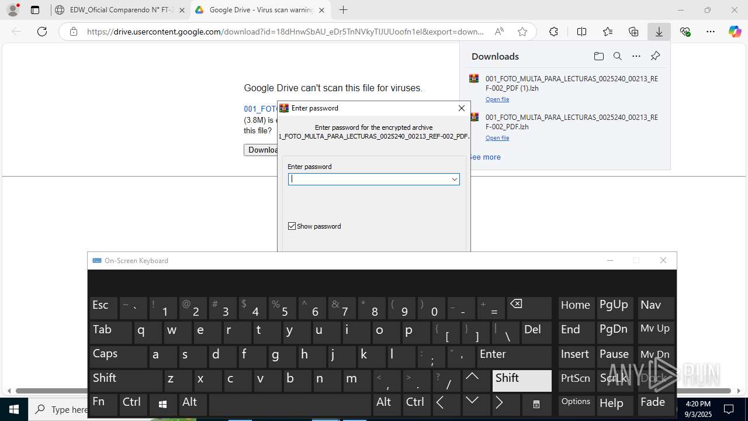Click the on-screen keyboard Backspace key
Image resolution: width=748 pixels, height=421 pixels.
(529, 308)
